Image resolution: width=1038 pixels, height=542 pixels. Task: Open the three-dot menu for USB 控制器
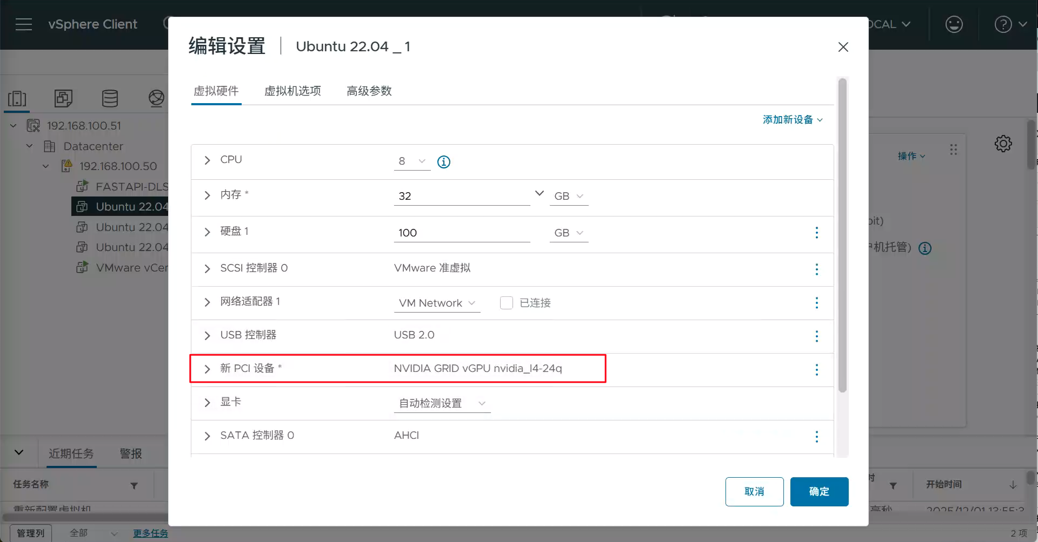(x=816, y=336)
